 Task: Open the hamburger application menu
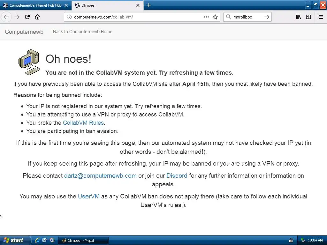coord(321,17)
